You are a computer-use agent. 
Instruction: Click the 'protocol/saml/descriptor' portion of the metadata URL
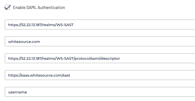pyautogui.click(x=97, y=58)
